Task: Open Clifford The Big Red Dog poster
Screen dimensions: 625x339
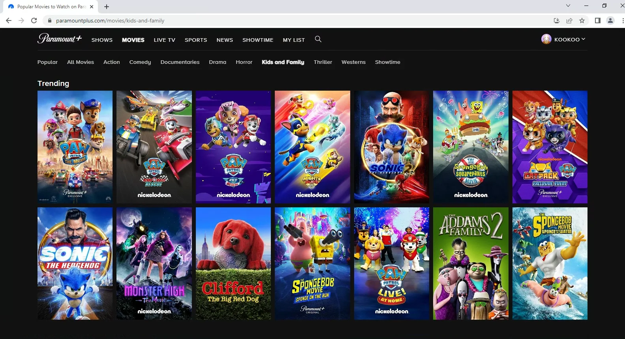Action: tap(233, 263)
